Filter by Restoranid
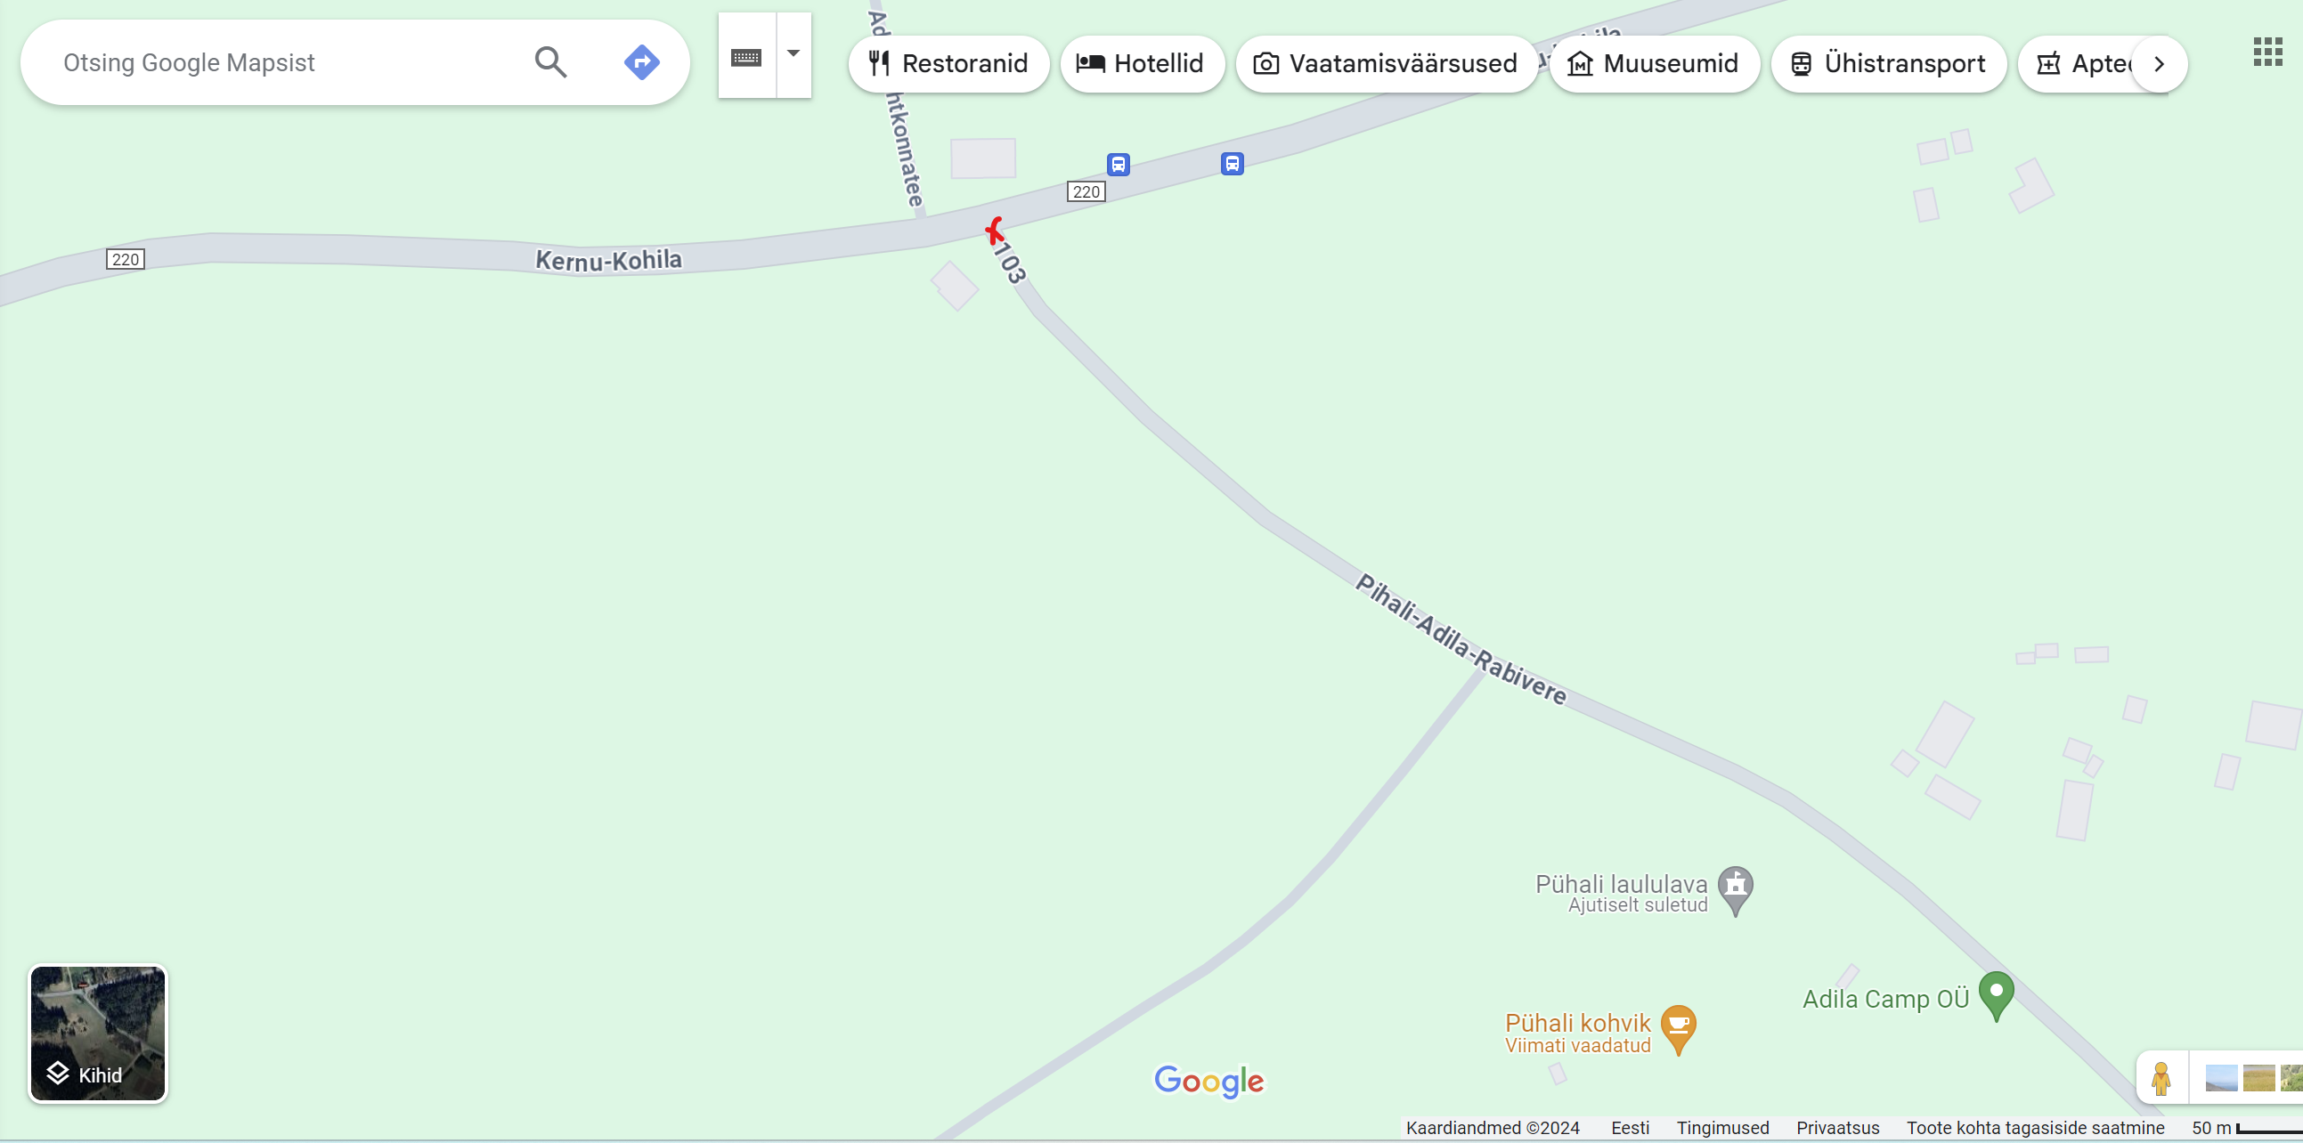Screen dimensions: 2303x1143 pos(948,63)
